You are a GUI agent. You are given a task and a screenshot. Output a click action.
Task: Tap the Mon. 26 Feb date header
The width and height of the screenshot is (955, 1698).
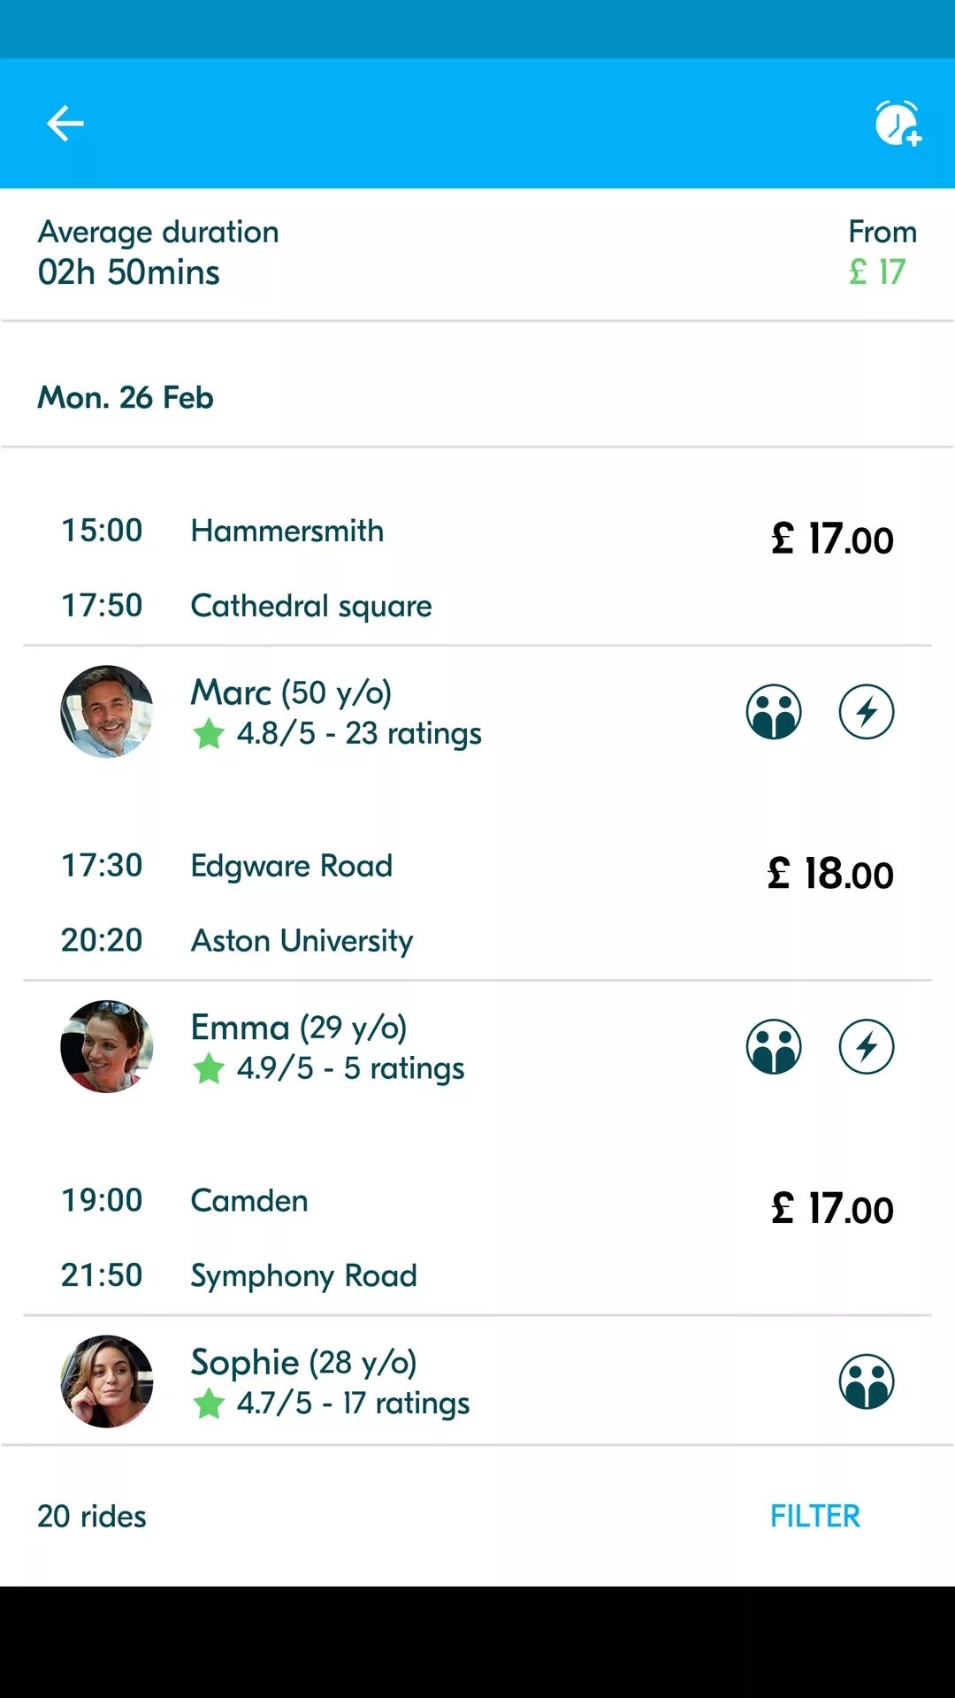(126, 397)
